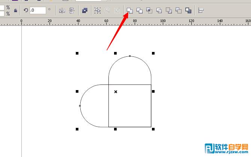Open Align and Distribute icon

[x=201, y=10]
